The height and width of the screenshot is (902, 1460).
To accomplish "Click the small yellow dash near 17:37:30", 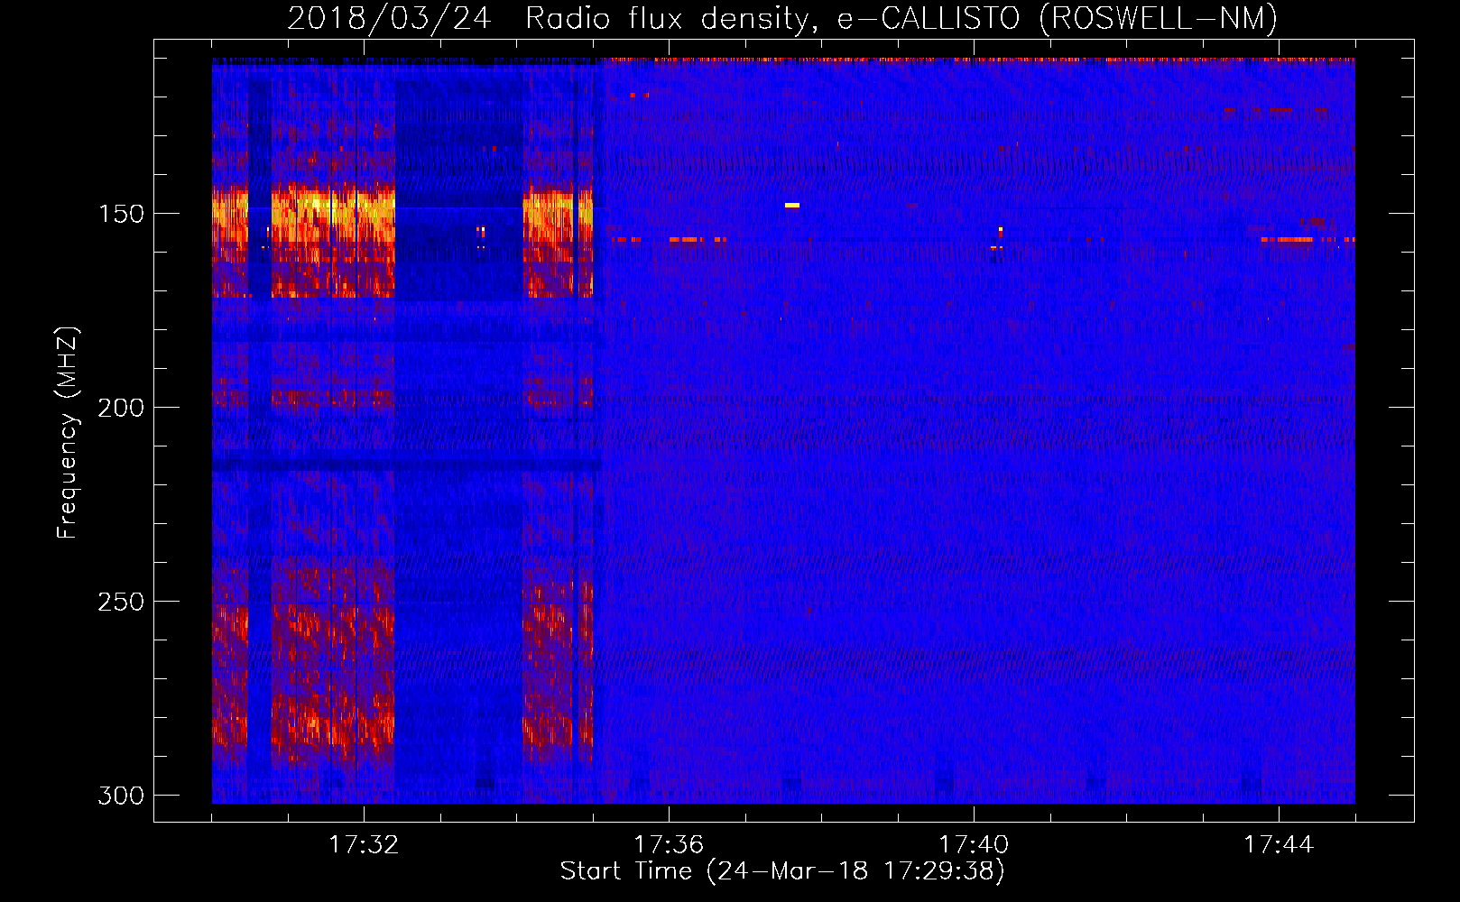I will pyautogui.click(x=792, y=206).
